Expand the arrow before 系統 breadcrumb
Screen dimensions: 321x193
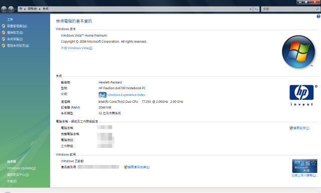40,9
